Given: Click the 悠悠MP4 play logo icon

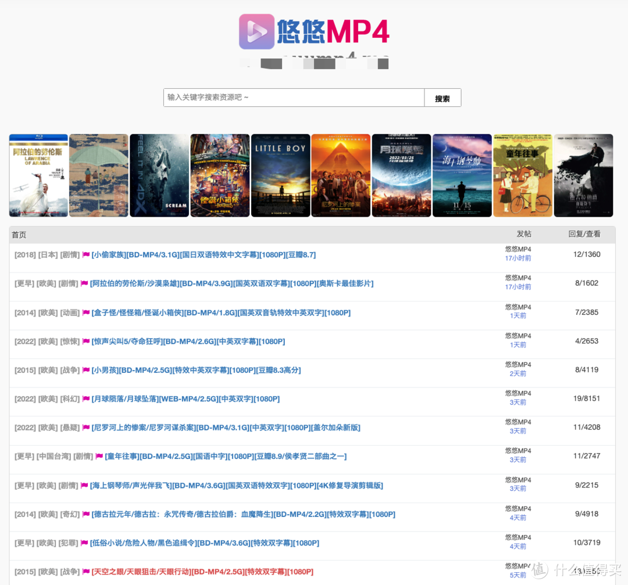Looking at the screenshot, I should (x=256, y=32).
